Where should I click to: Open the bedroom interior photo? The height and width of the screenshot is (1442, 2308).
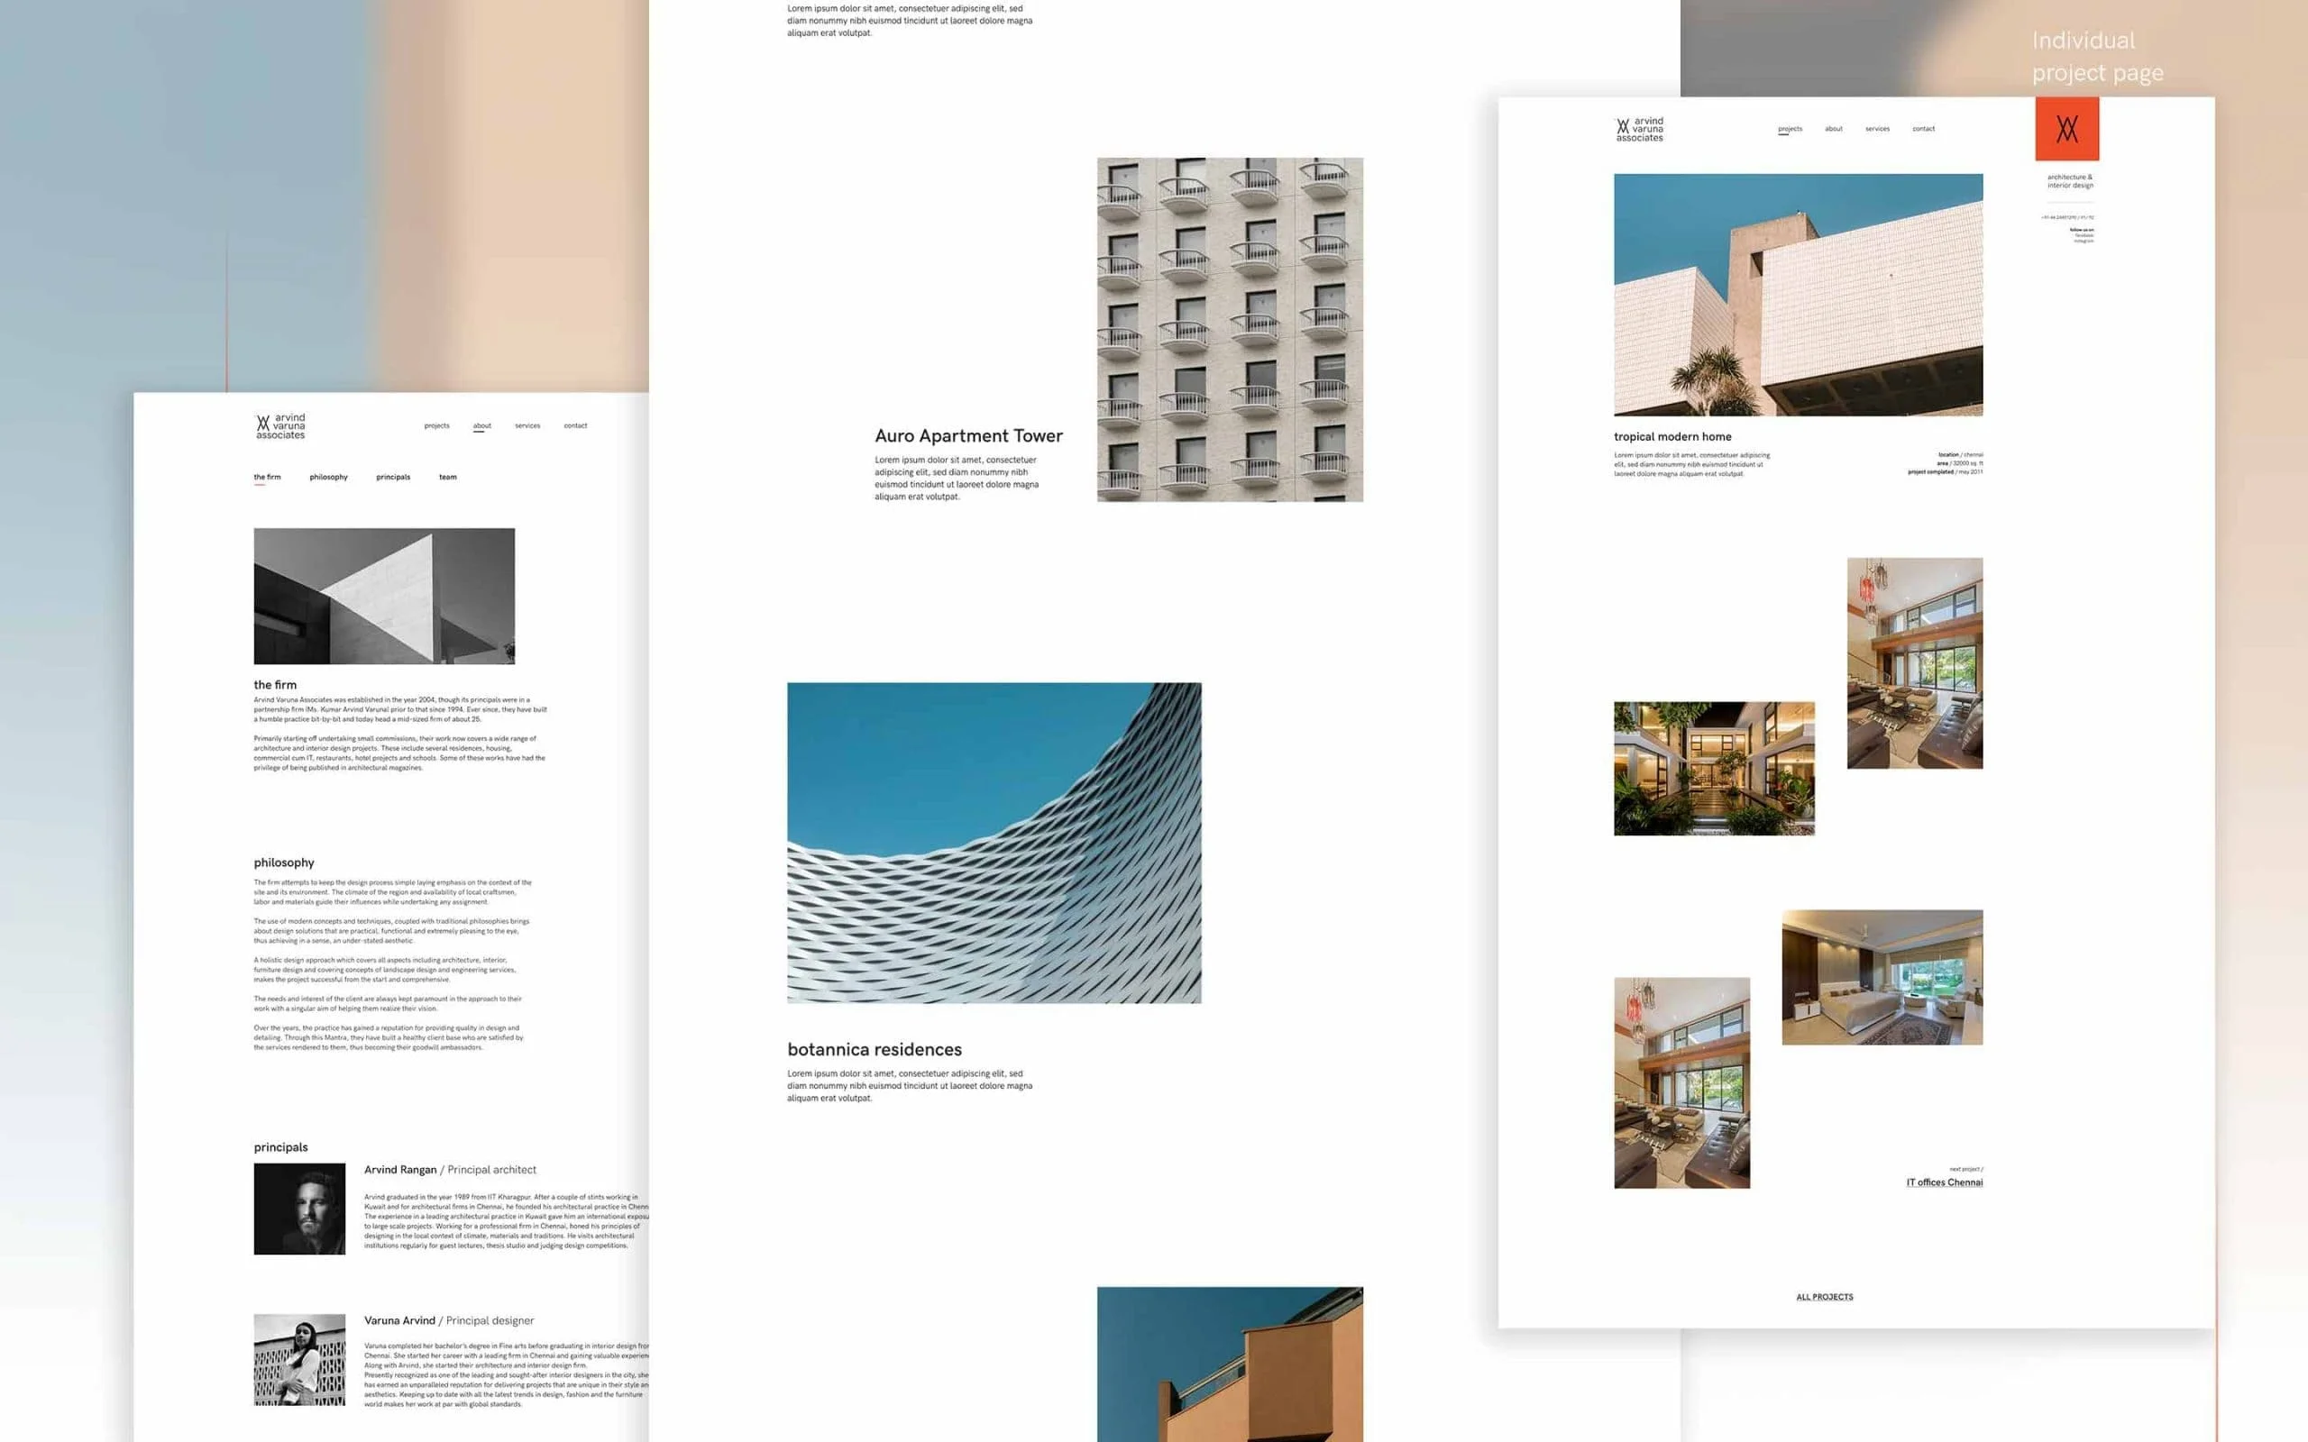point(1882,977)
